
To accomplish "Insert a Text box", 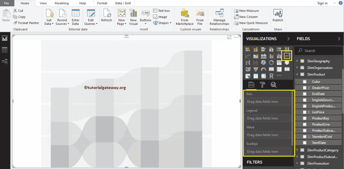I will [x=162, y=11].
